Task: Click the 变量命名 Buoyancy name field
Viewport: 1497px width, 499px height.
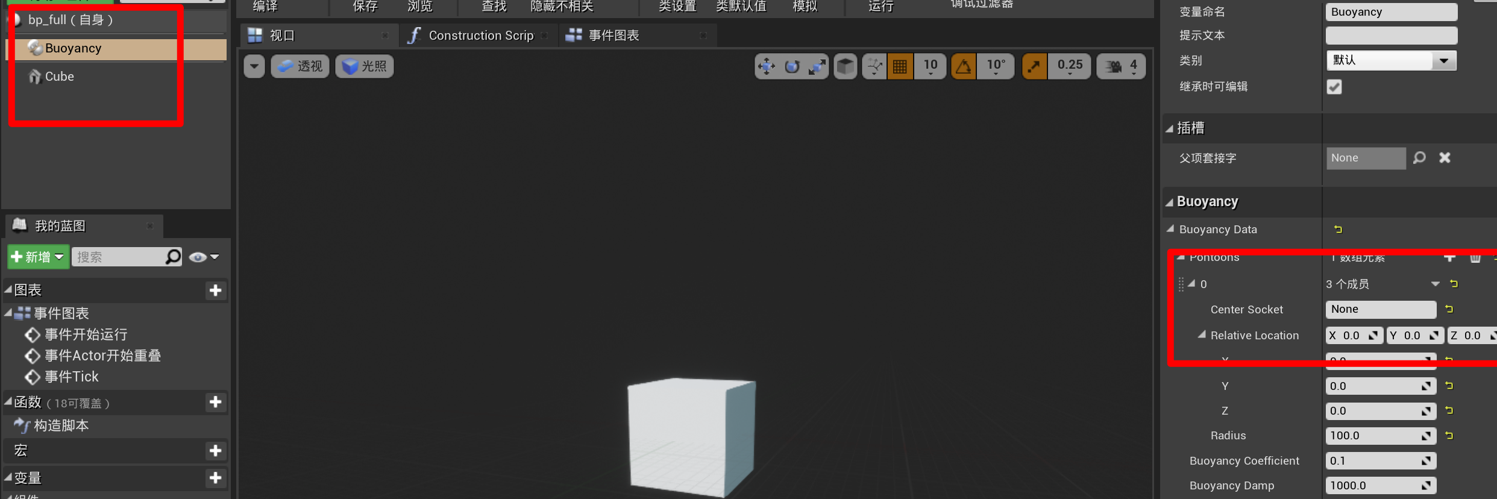Action: click(1392, 12)
